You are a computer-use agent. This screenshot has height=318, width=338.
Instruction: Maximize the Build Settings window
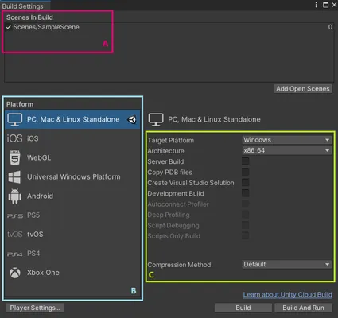(325, 5)
